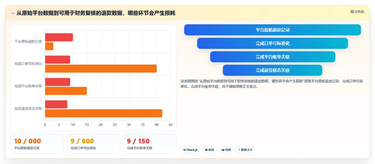Click the 完成平台账单关联 chart axis label
The image size is (375, 164).
(28, 86)
